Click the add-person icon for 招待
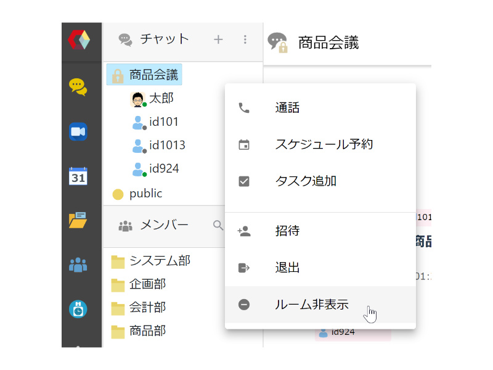This screenshot has height=370, width=493. pyautogui.click(x=244, y=231)
